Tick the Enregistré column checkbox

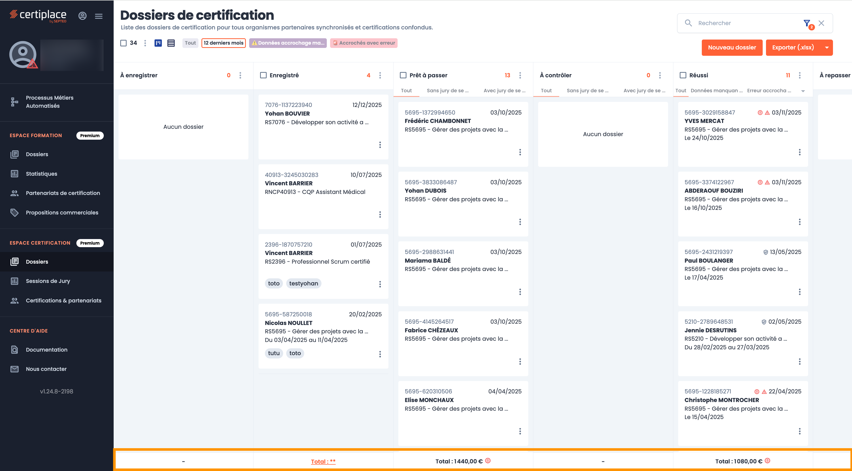tap(263, 75)
